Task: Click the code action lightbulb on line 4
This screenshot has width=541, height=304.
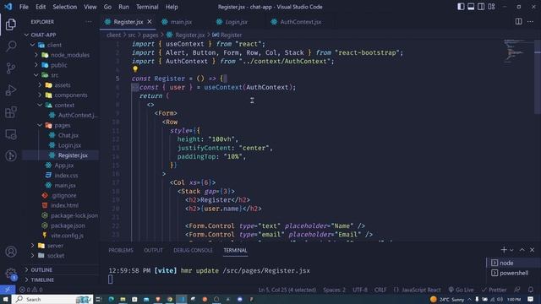Action: click(x=135, y=69)
